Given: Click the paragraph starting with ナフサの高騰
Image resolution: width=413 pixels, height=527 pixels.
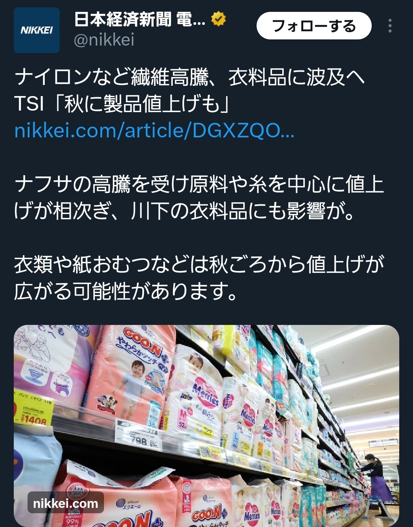Looking at the screenshot, I should [x=199, y=197].
